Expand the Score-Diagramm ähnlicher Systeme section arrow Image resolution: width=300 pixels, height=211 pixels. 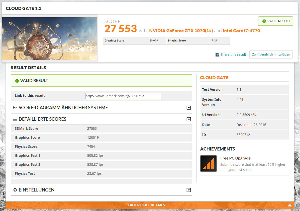(189, 108)
